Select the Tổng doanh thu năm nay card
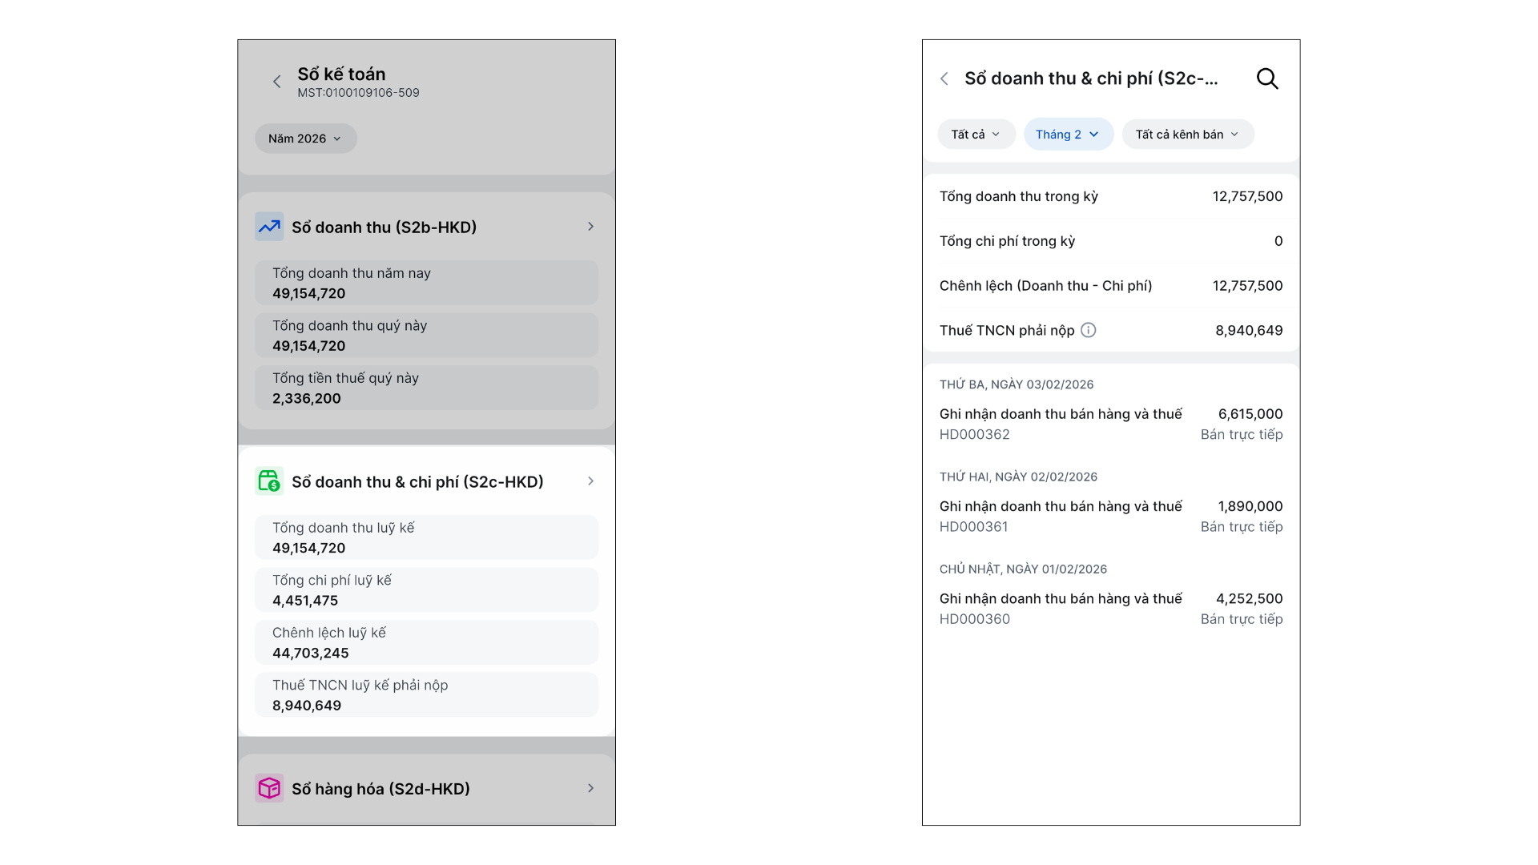The width and height of the screenshot is (1538, 865). (426, 283)
